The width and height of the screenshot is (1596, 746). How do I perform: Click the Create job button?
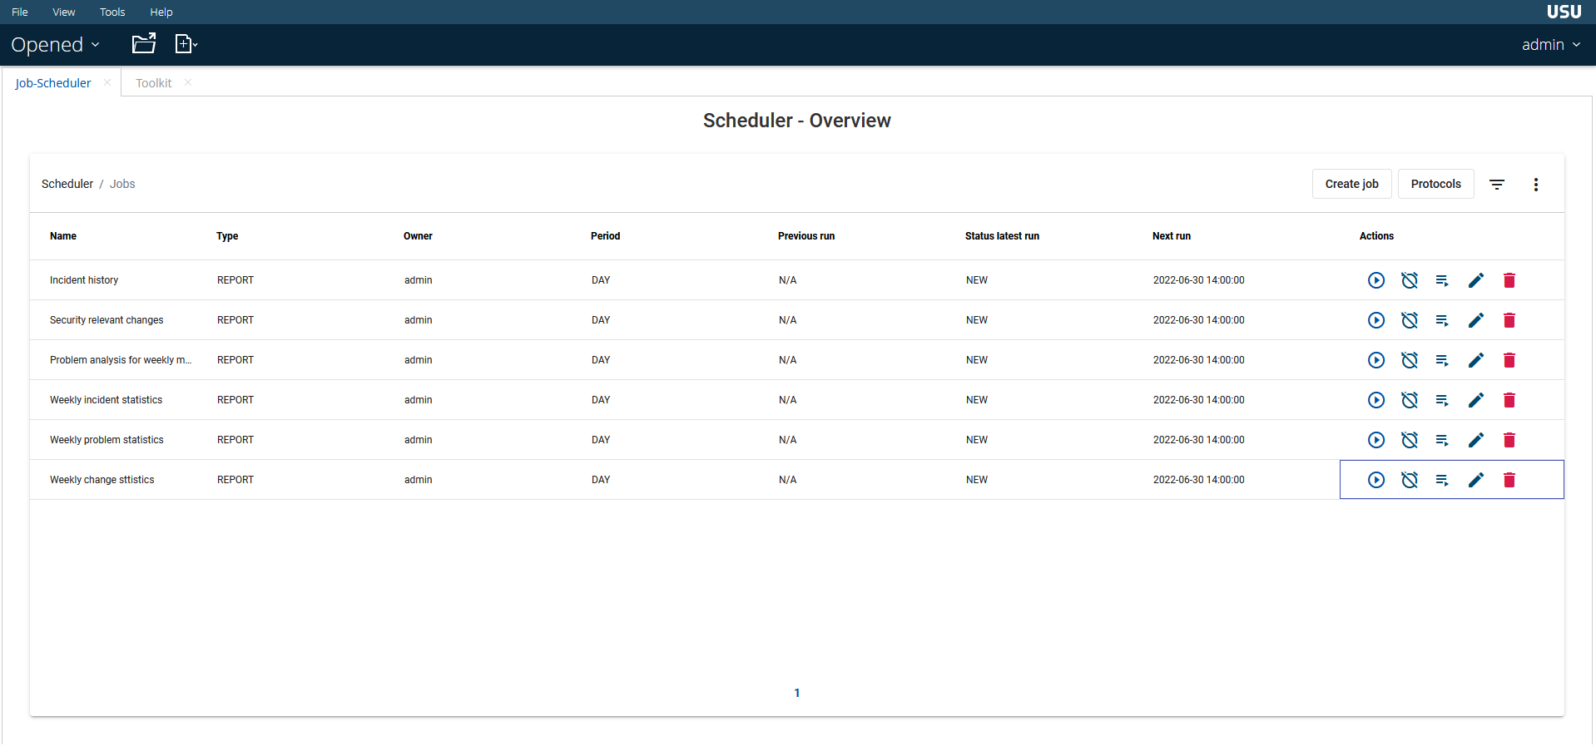(x=1352, y=184)
